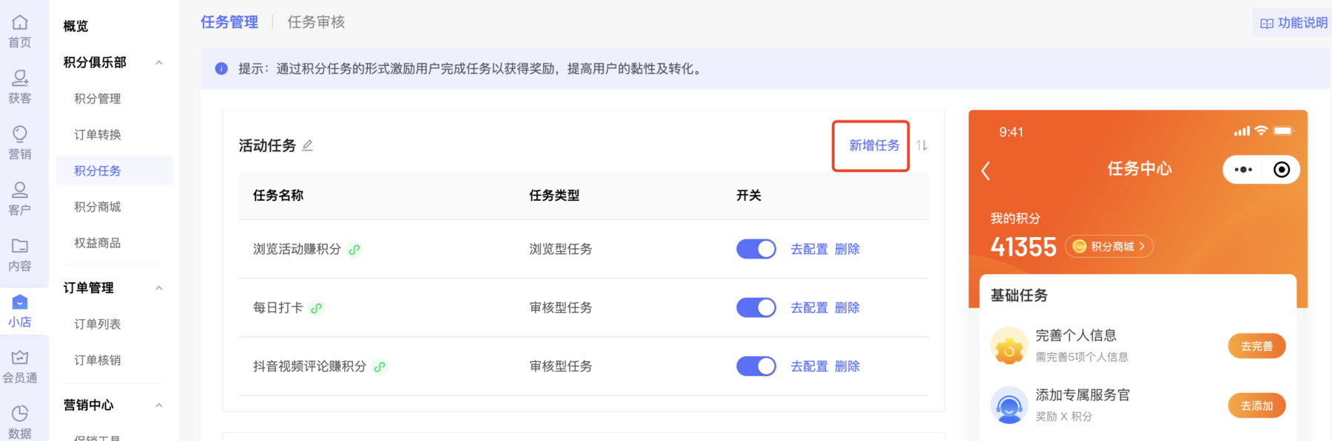Viewport: 1332px width, 441px height.
Task: Click 去配置 for 抖音视频评论赚积分
Action: pyautogui.click(x=810, y=366)
